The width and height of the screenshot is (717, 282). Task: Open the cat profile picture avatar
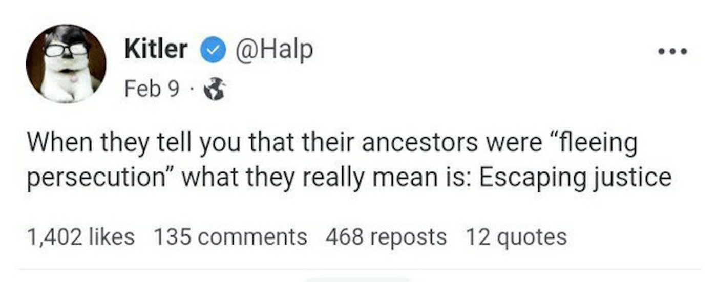pyautogui.click(x=66, y=63)
